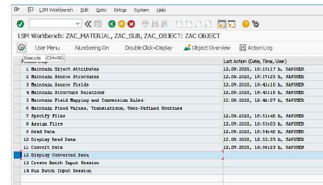Click the 16:51:48 last action cell

click(x=273, y=116)
